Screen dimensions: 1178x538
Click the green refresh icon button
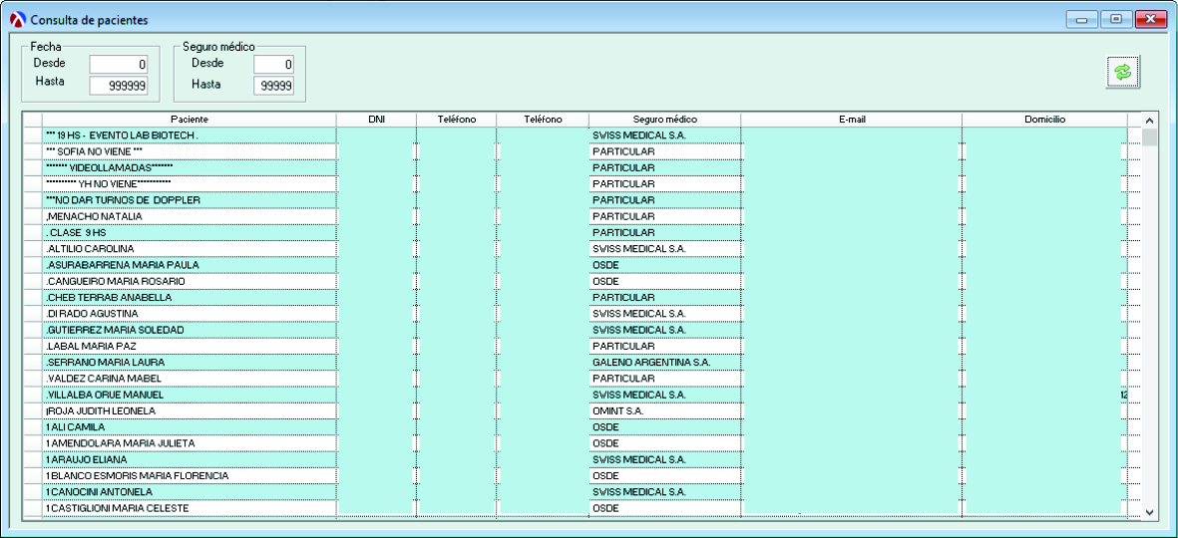pos(1124,72)
